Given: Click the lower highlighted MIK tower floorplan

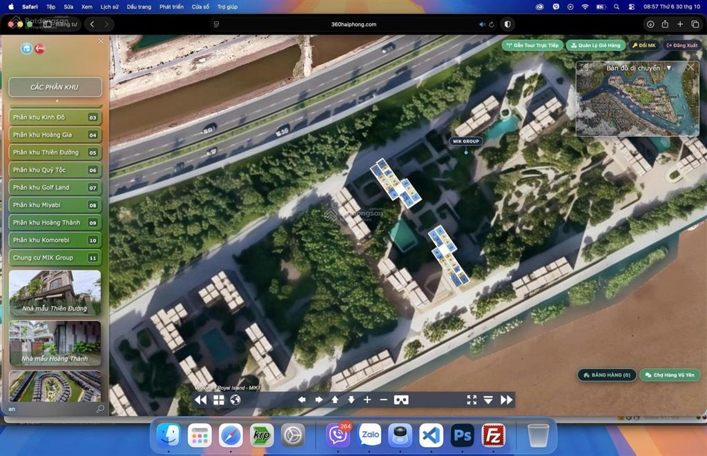Looking at the screenshot, I should point(448,255).
